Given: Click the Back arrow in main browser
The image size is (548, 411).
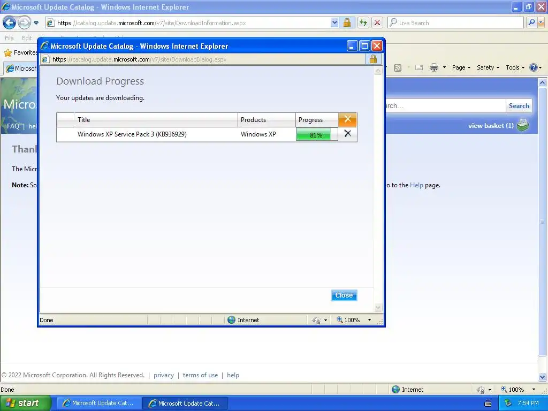Looking at the screenshot, I should click(x=9, y=23).
